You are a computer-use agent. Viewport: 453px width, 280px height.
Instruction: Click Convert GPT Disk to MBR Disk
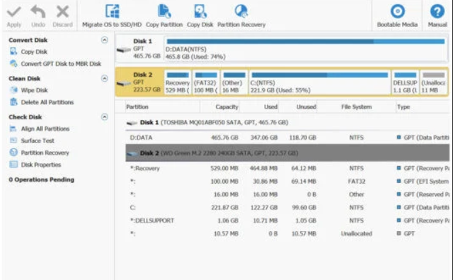tap(61, 64)
